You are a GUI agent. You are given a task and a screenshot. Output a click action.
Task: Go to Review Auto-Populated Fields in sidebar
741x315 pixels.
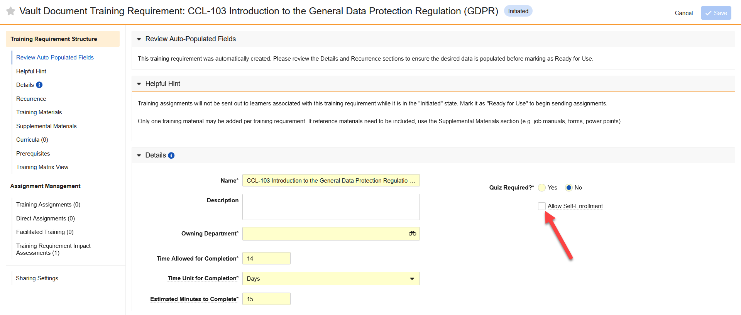pos(55,58)
